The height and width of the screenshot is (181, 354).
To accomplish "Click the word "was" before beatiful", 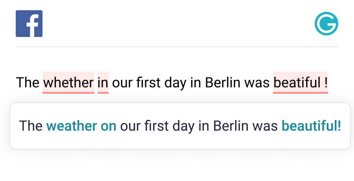I will click(x=257, y=83).
